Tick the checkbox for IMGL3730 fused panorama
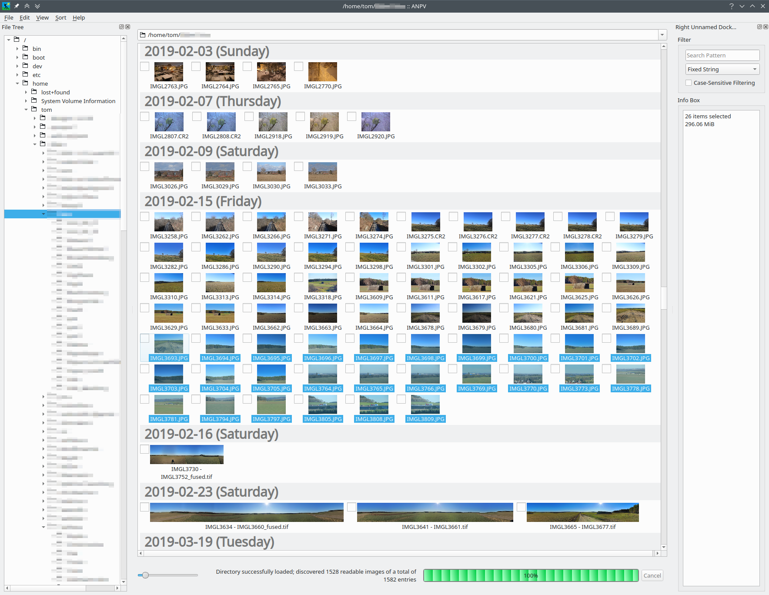This screenshot has width=769, height=595. (145, 449)
